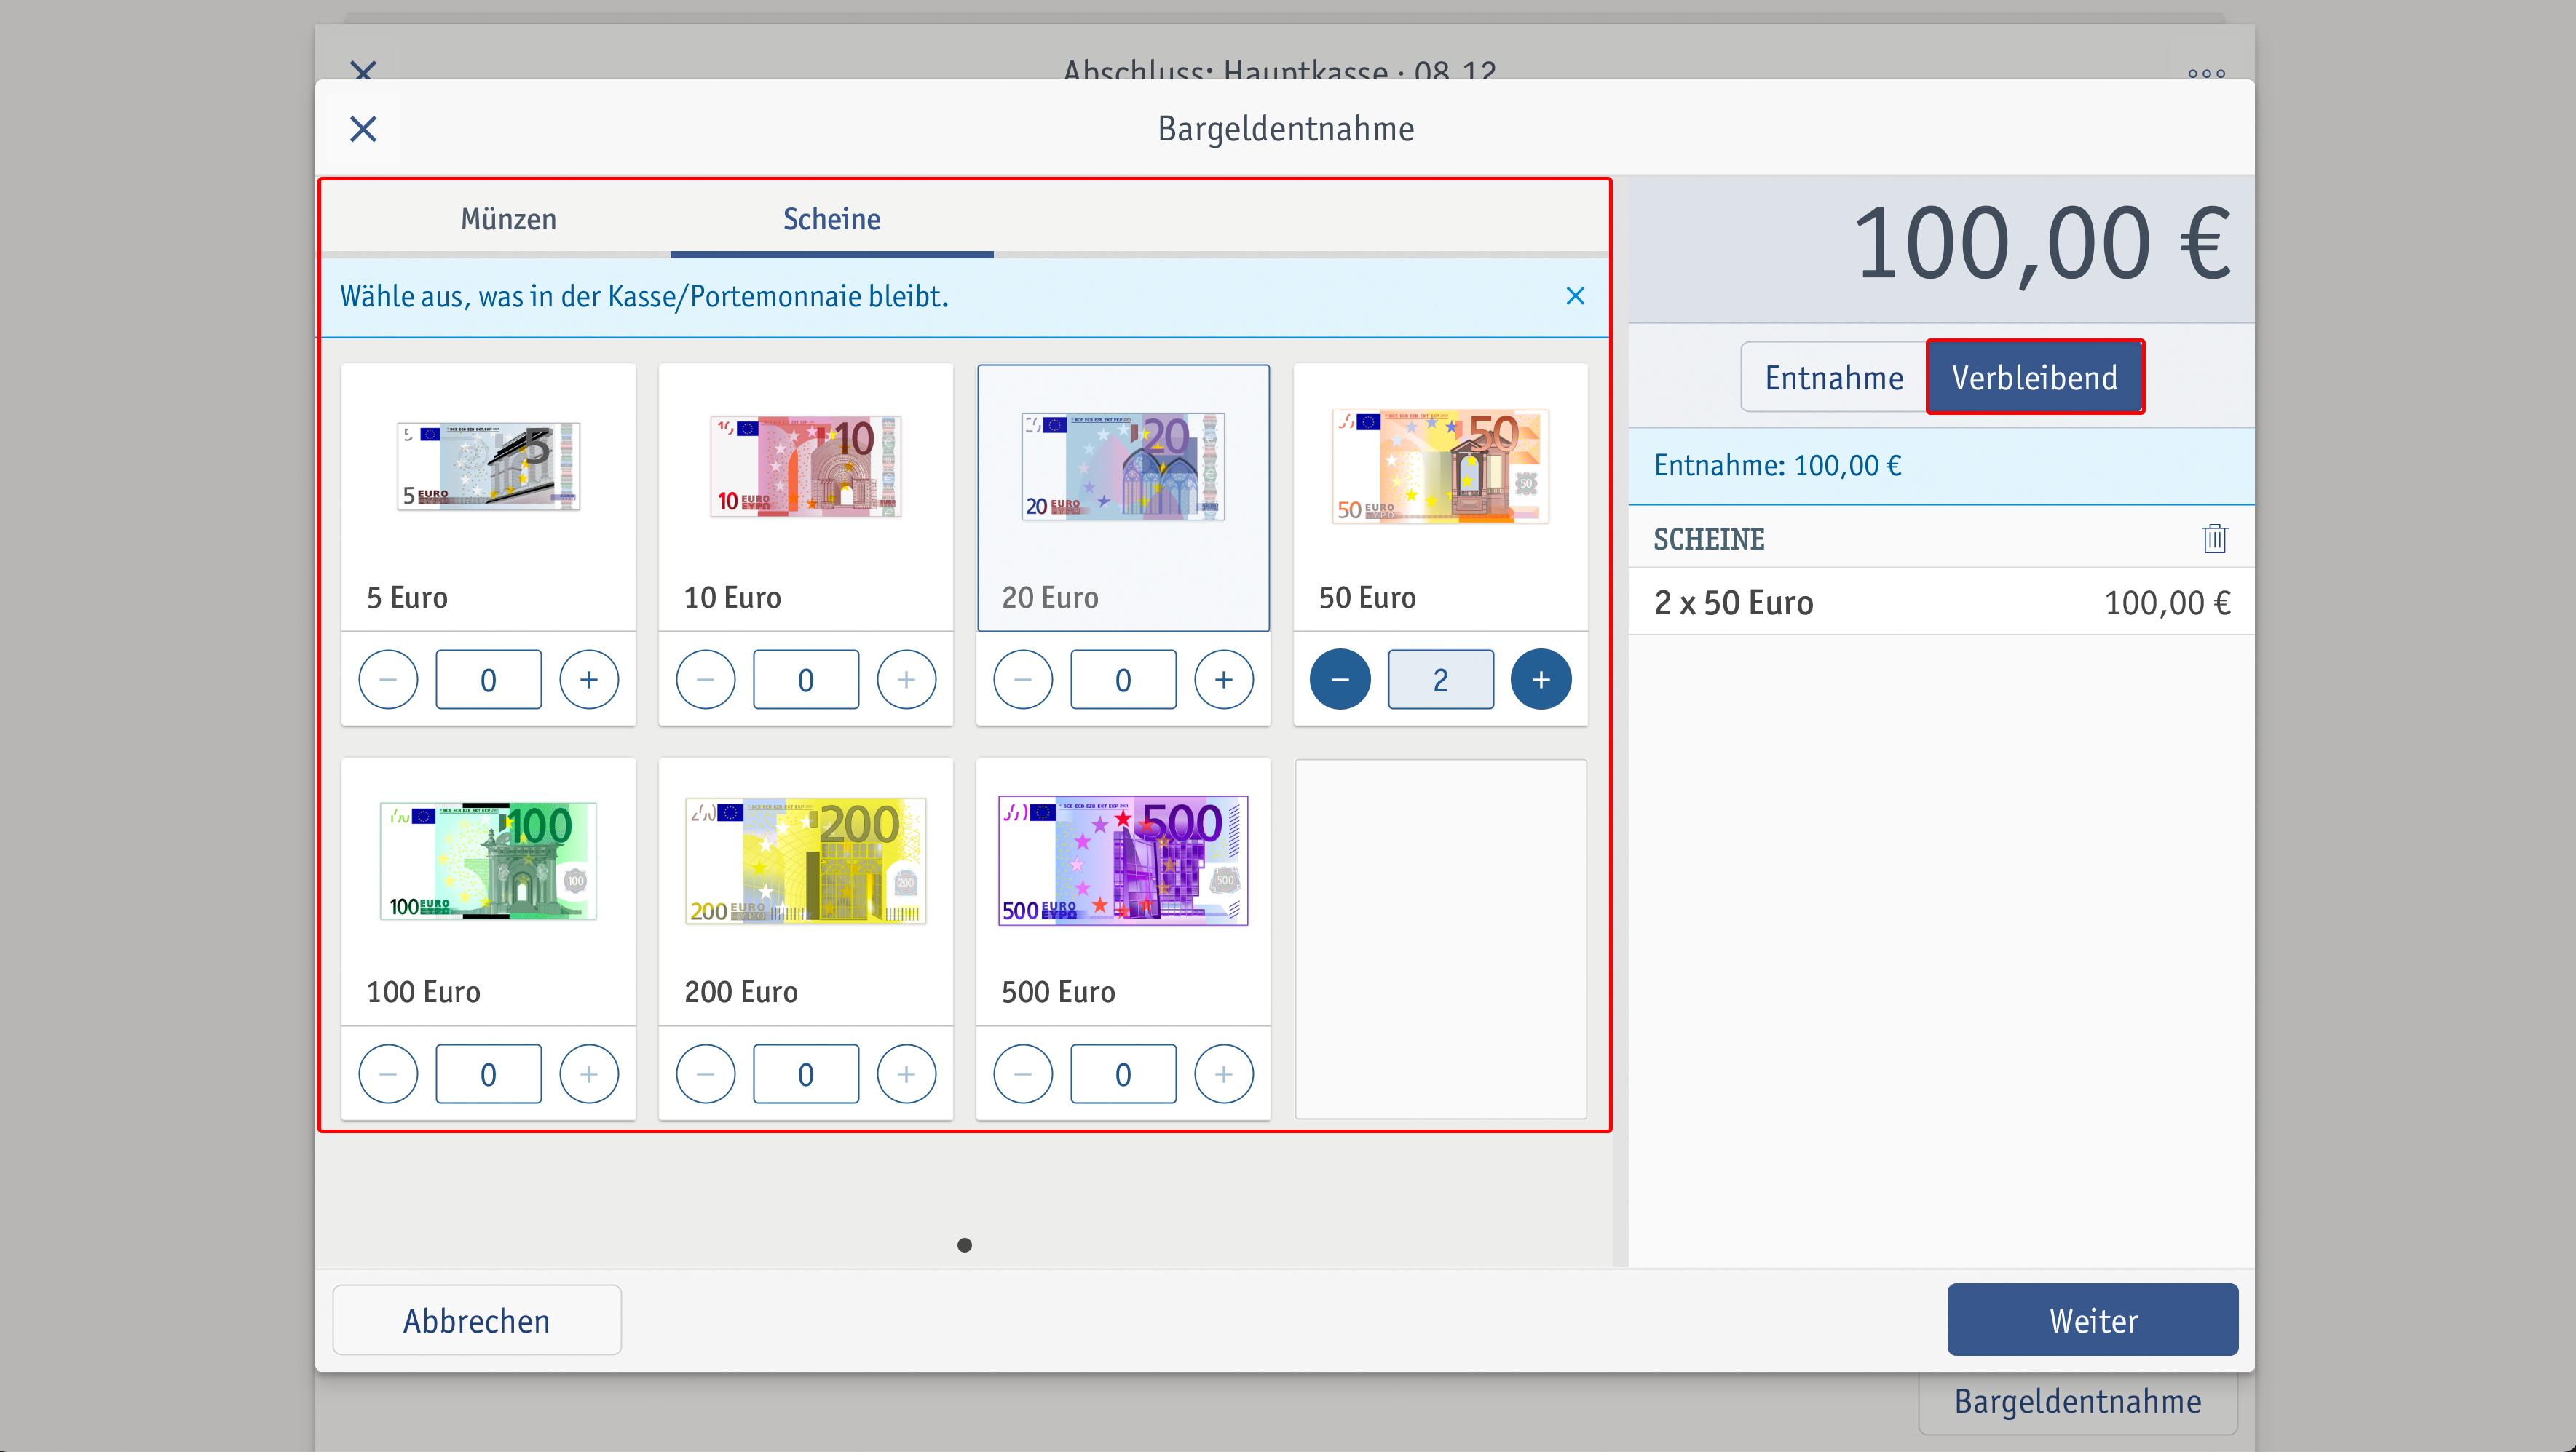Decrease the 10 Euro count

(705, 680)
